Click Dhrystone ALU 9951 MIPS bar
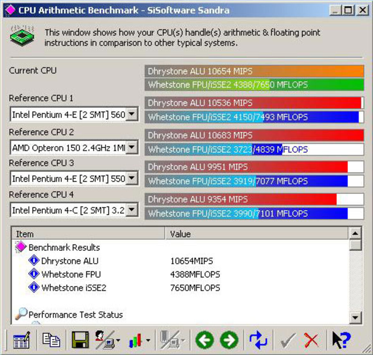The width and height of the screenshot is (373, 355). pyautogui.click(x=254, y=167)
